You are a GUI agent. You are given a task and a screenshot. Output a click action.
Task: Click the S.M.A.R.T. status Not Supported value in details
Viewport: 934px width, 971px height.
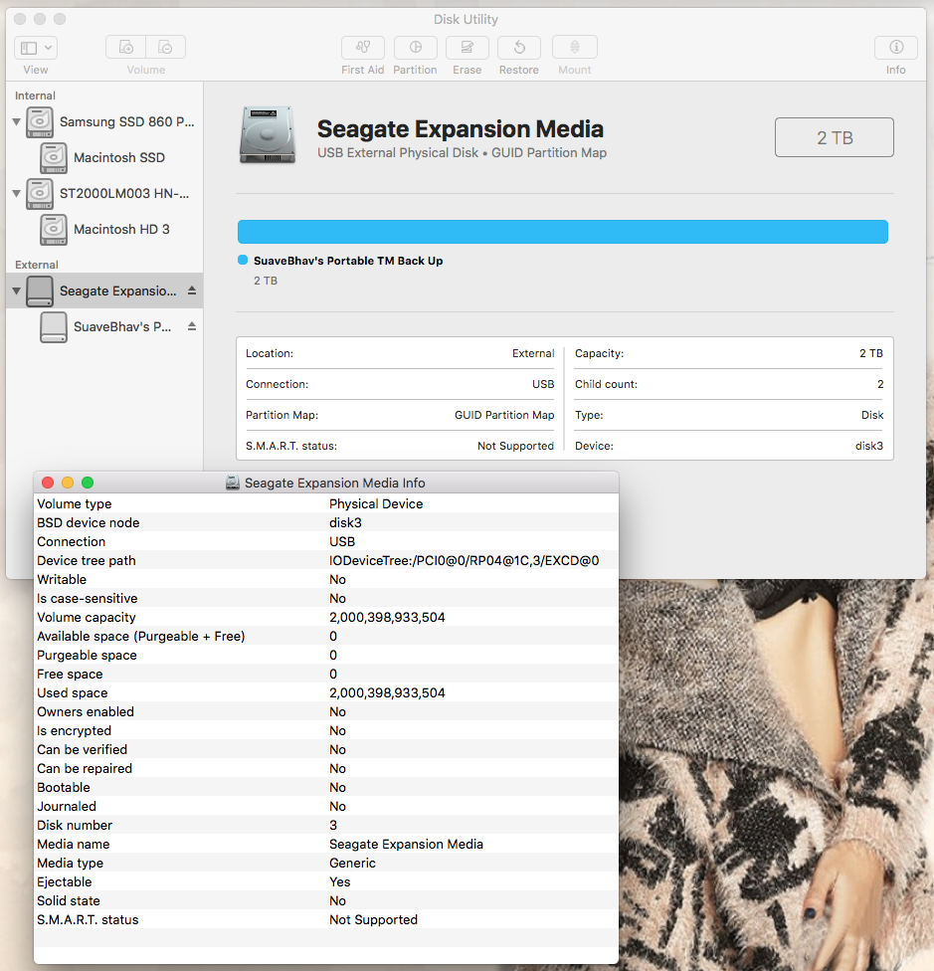[x=515, y=446]
